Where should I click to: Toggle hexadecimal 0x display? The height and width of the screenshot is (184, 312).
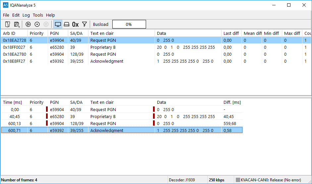point(76,24)
